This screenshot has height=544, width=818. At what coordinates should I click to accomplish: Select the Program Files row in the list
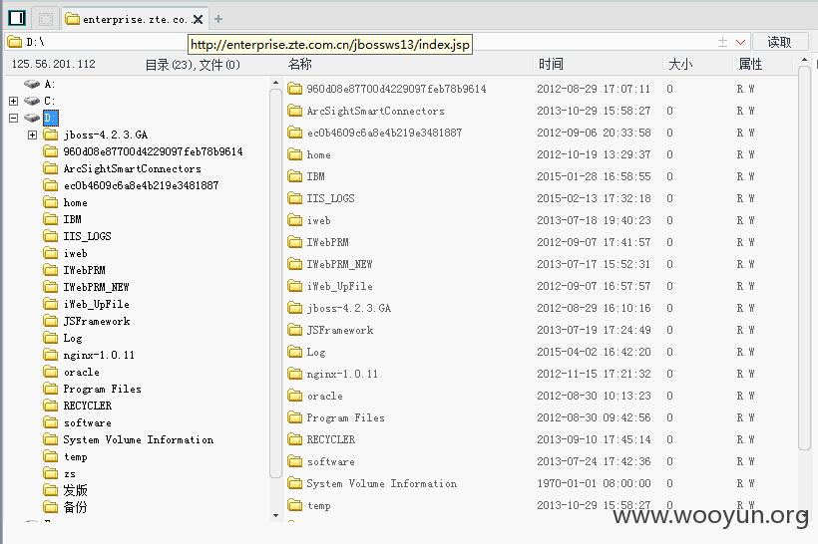coord(540,417)
